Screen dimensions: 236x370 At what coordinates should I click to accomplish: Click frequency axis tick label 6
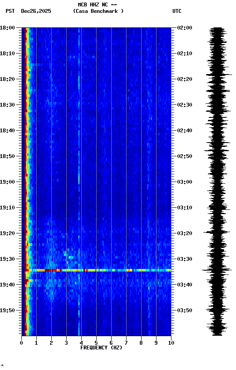111,343
